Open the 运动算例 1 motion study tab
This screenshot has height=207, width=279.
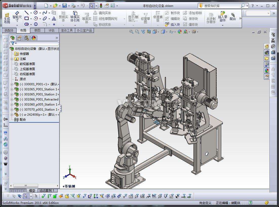pyautogui.click(x=48, y=191)
